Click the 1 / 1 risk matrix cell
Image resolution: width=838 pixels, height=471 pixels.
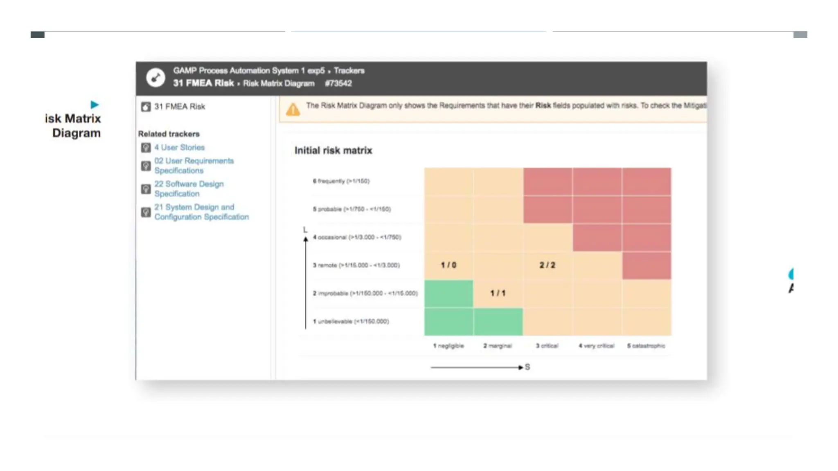498,293
